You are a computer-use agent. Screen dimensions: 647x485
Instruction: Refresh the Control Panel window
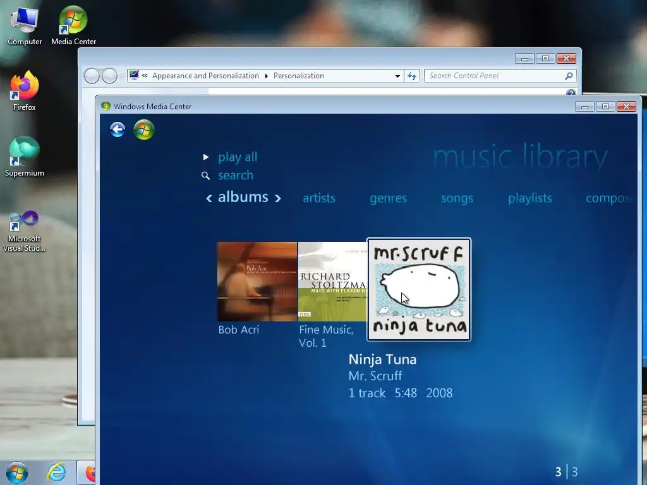point(412,76)
